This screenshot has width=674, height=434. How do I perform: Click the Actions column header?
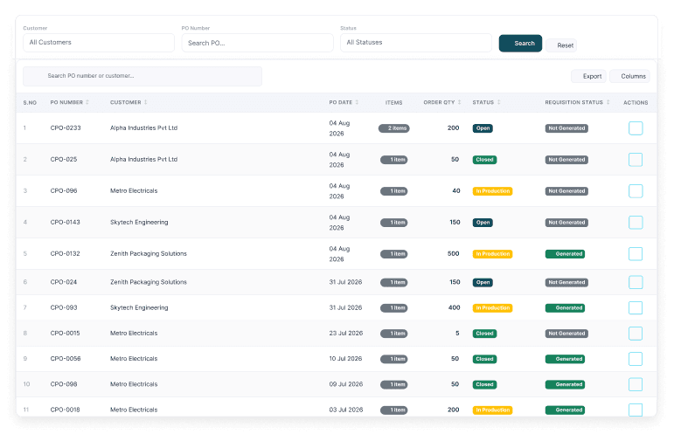click(x=636, y=102)
